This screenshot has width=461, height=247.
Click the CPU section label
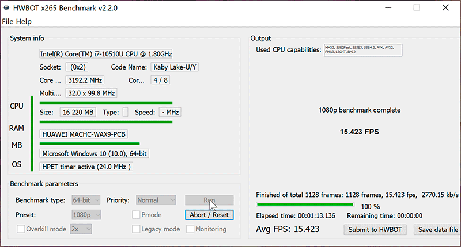pyautogui.click(x=17, y=106)
